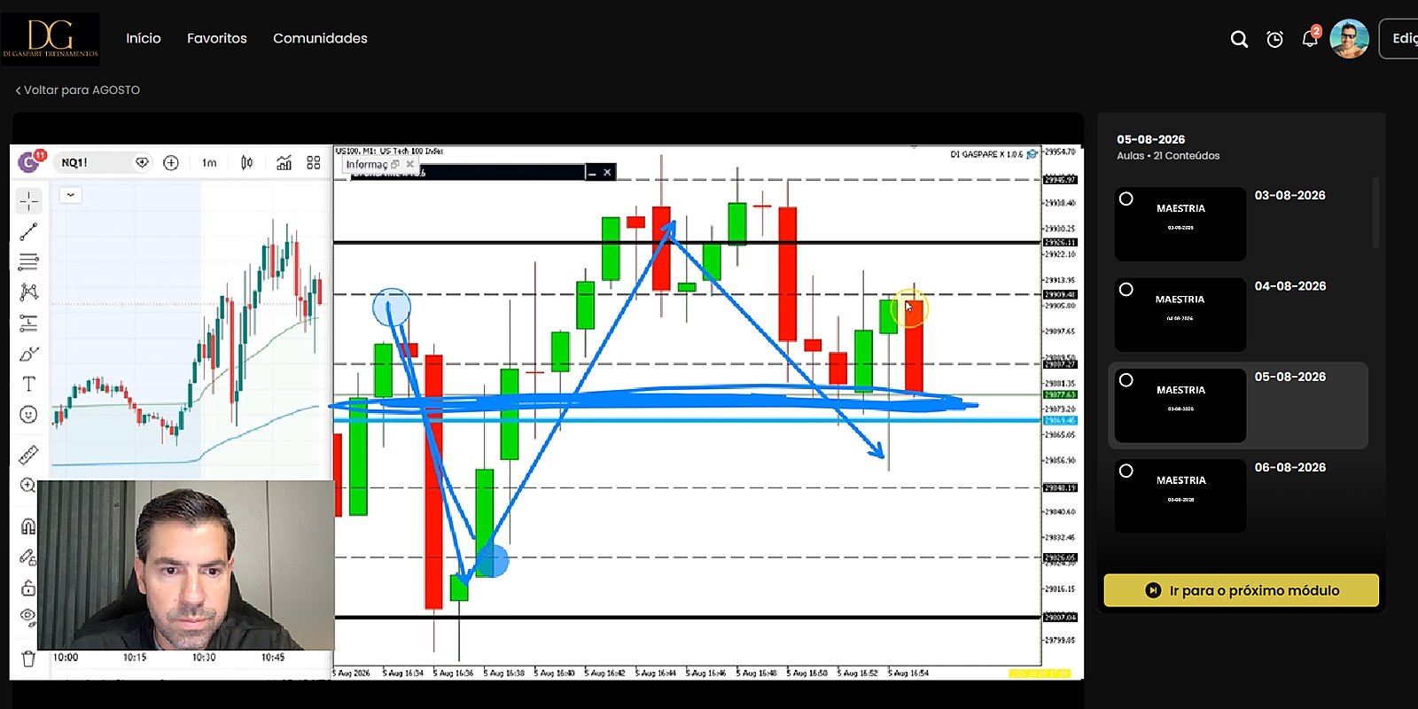Viewport: 1418px width, 709px height.
Task: Open MAESTRIA thumbnail for 04-08-2026
Action: 1180,315
